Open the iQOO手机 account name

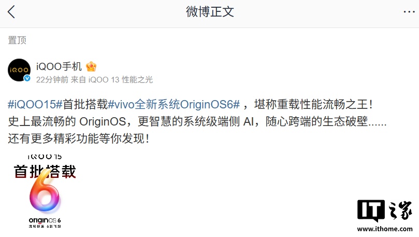59,66
